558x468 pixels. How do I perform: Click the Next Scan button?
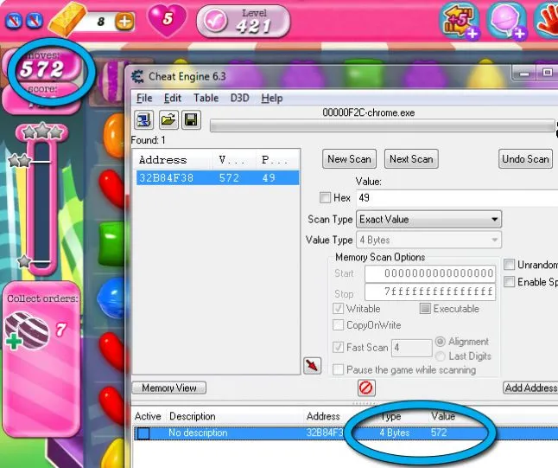[411, 159]
